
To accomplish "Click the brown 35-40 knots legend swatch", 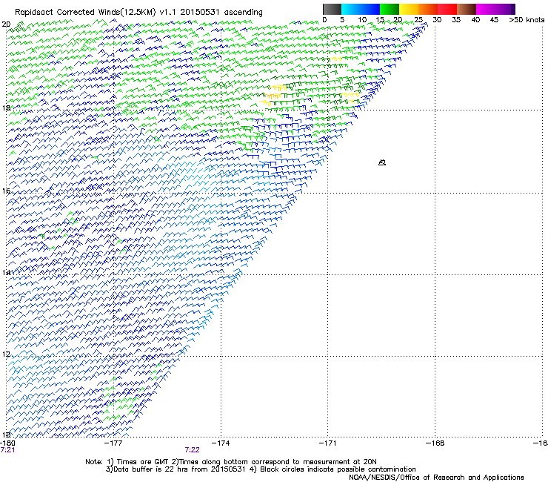I will [x=467, y=9].
